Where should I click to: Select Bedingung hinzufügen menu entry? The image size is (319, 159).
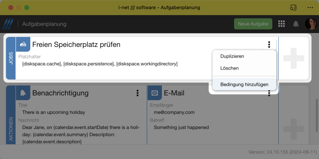244,84
